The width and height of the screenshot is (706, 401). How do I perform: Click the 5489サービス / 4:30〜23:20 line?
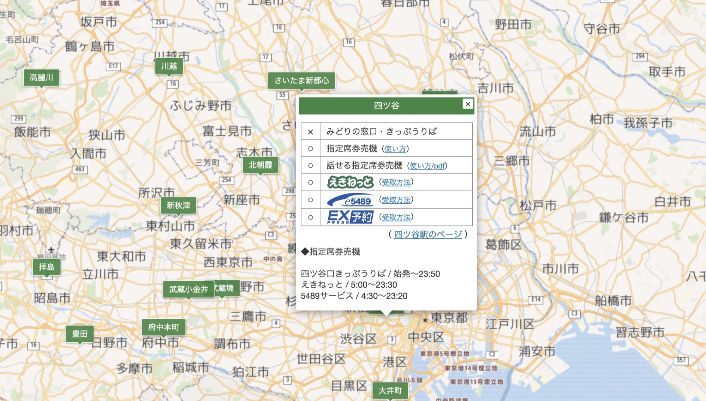[354, 296]
